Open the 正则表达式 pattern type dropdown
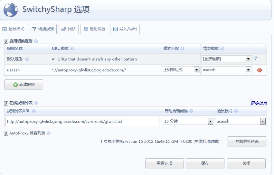The width and height of the screenshot is (274, 175). (x=180, y=70)
